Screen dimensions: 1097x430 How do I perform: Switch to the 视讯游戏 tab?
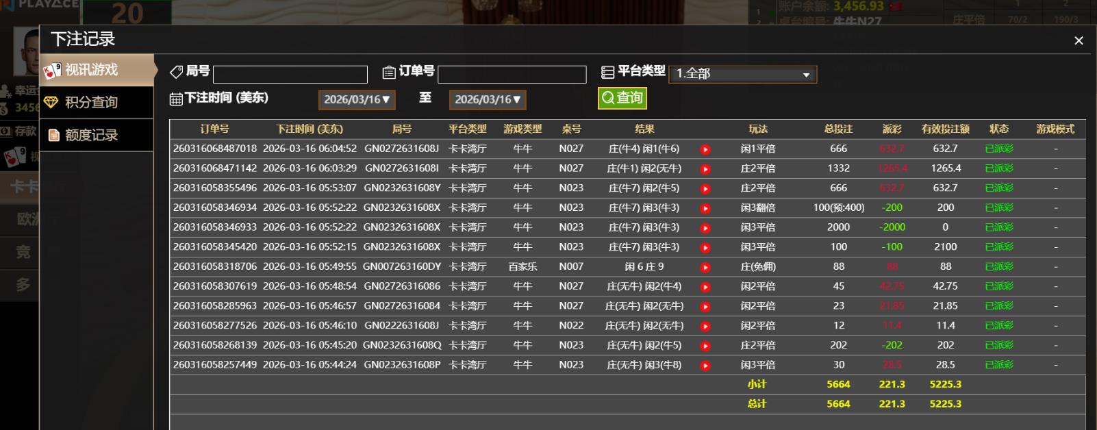(x=96, y=70)
